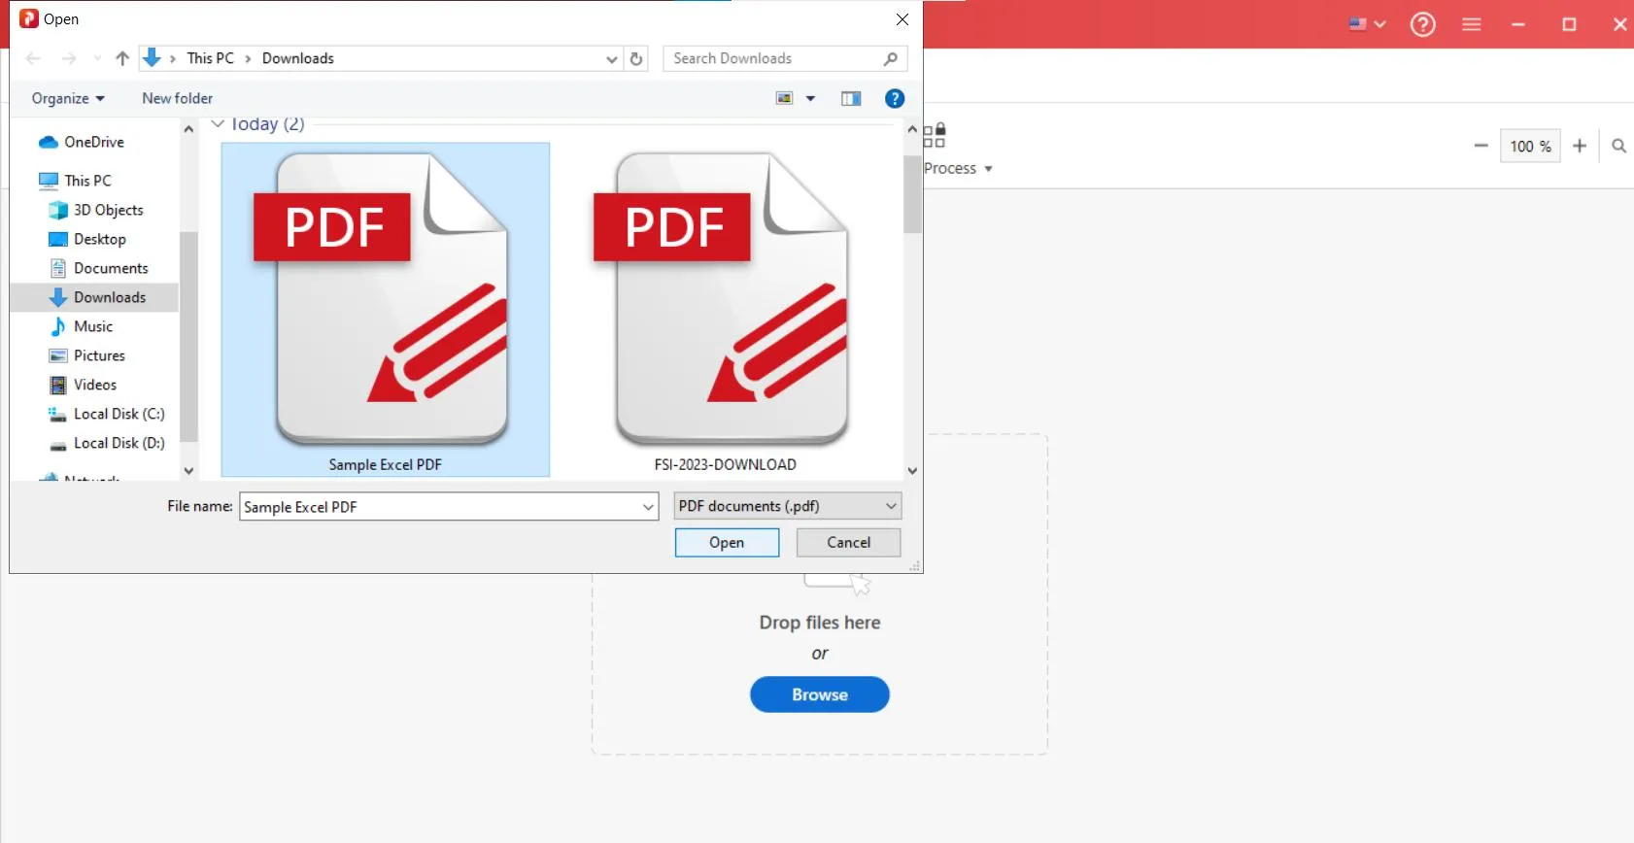This screenshot has height=843, width=1634.
Task: Open the hamburger menu in title bar
Action: click(1472, 24)
